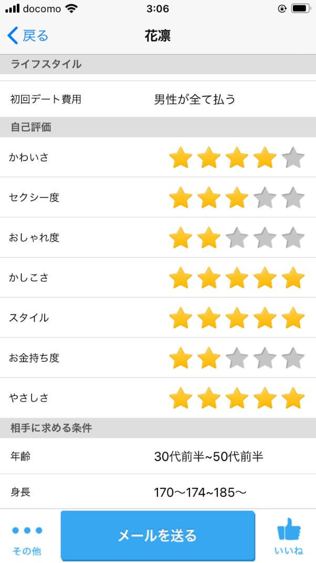Tap the 自己評価 section header
The height and width of the screenshot is (563, 316).
pyautogui.click(x=25, y=126)
